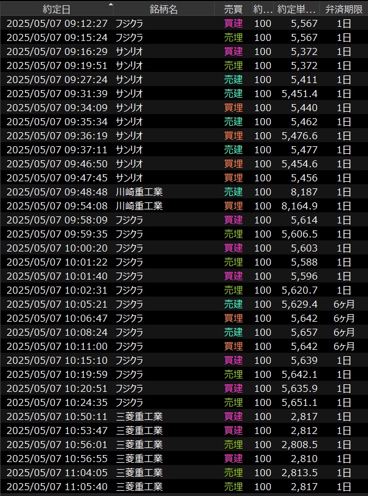Click price 5,462
Screen dimensions: 368x496
tap(304, 122)
